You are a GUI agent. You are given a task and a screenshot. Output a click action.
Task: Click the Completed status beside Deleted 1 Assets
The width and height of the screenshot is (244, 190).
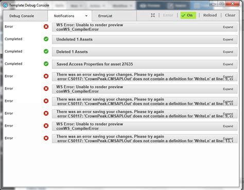13,51
